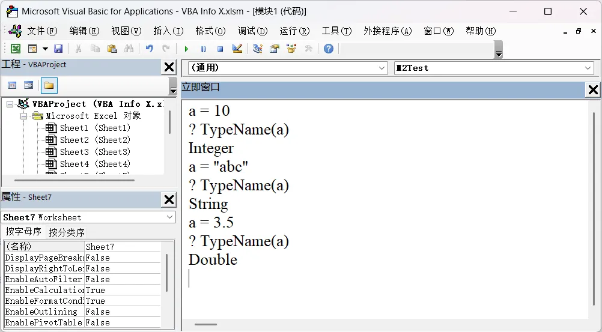Click the VBA application icon beside 文件 menu

pos(15,31)
